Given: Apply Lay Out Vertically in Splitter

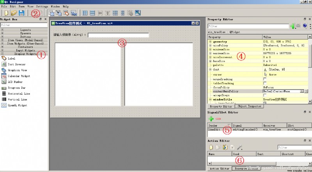Looking at the screenshot, I should click(x=108, y=13).
